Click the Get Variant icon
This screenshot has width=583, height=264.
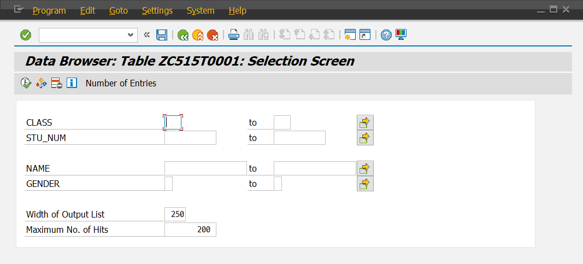click(x=41, y=83)
